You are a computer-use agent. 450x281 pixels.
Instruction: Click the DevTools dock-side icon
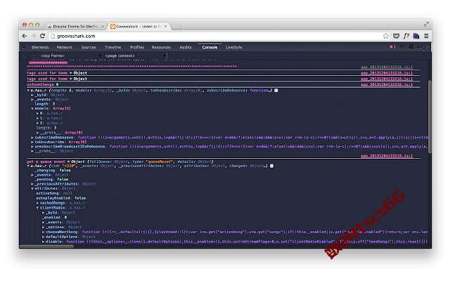[420, 47]
